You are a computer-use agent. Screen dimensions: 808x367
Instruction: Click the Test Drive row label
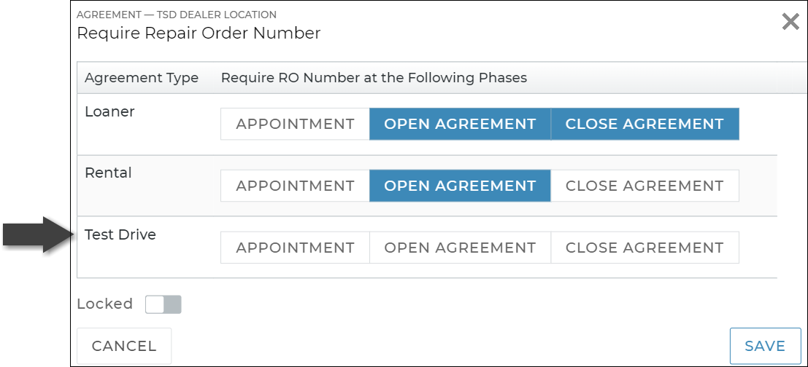120,234
